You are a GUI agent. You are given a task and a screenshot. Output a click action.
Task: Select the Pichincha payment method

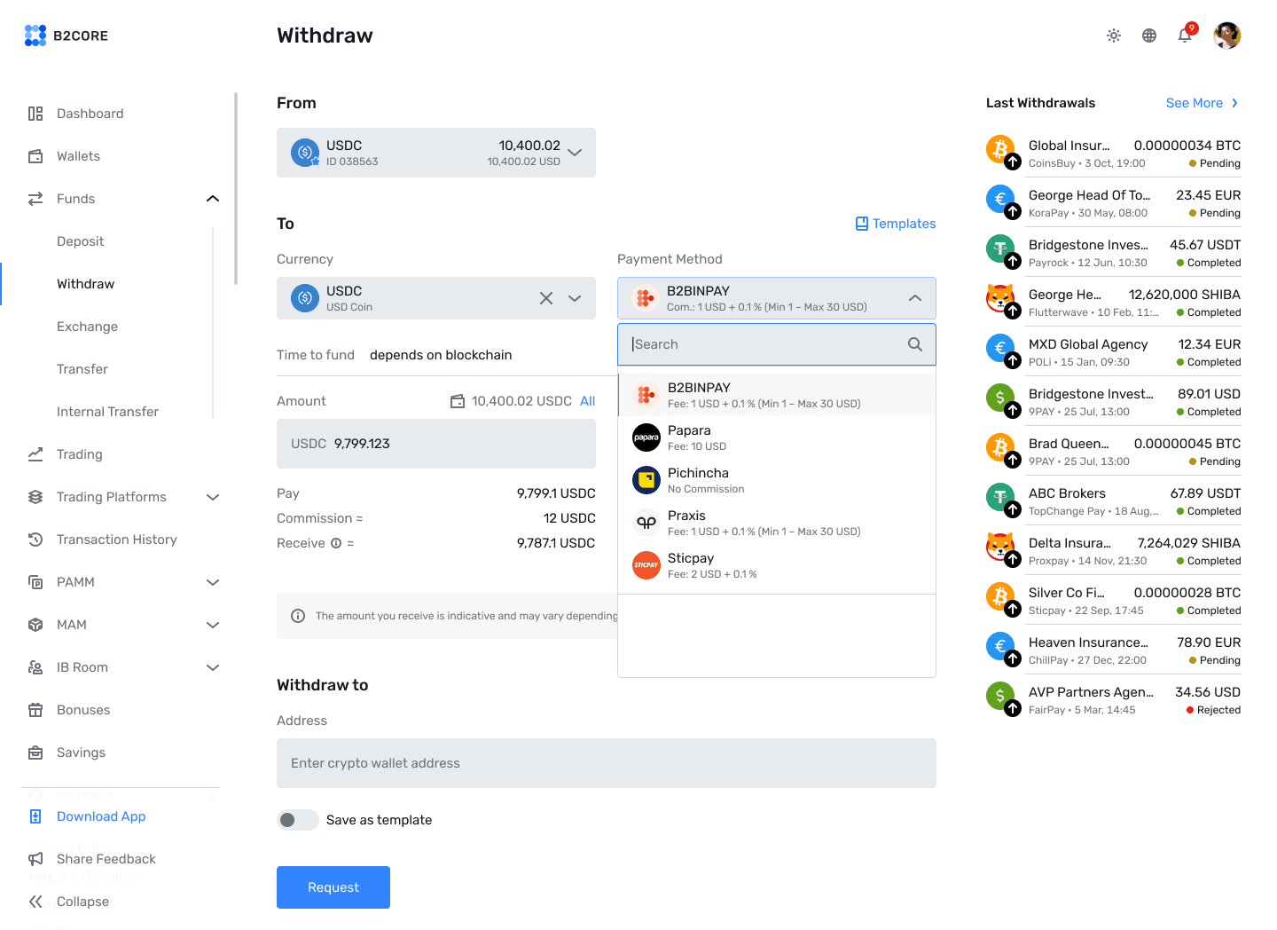tap(777, 480)
